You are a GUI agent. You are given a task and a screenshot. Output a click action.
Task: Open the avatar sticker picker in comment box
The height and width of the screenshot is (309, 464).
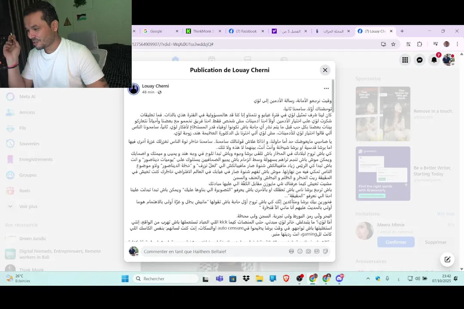click(291, 251)
